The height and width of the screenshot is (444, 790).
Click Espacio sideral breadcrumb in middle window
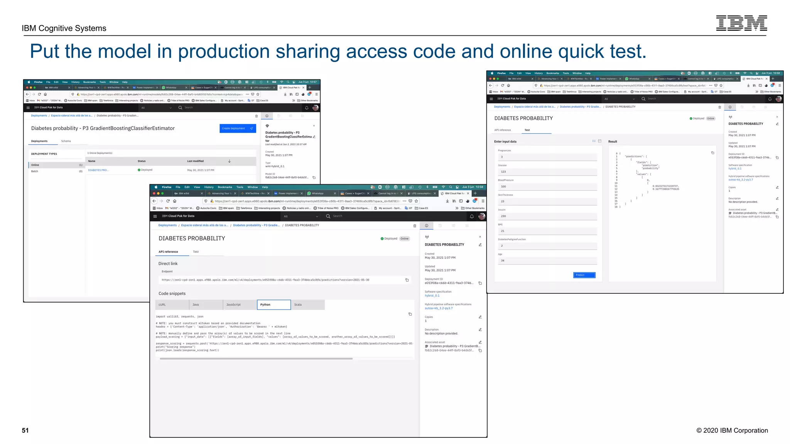(x=204, y=225)
